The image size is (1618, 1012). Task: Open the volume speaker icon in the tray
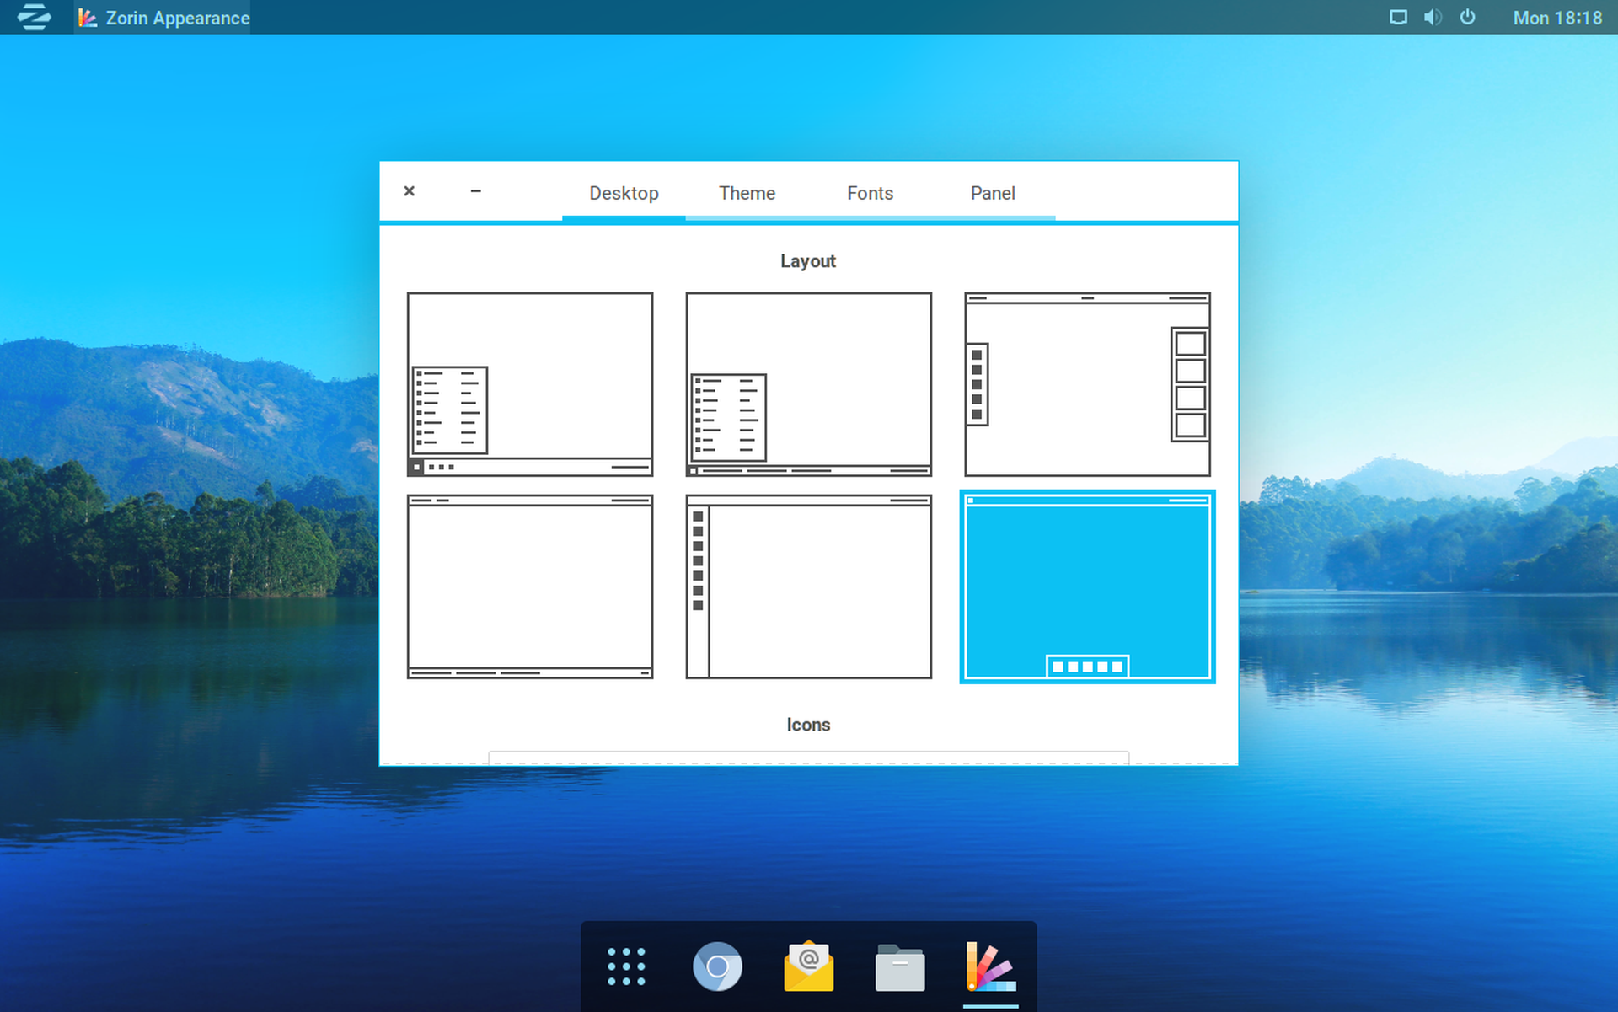tap(1433, 18)
